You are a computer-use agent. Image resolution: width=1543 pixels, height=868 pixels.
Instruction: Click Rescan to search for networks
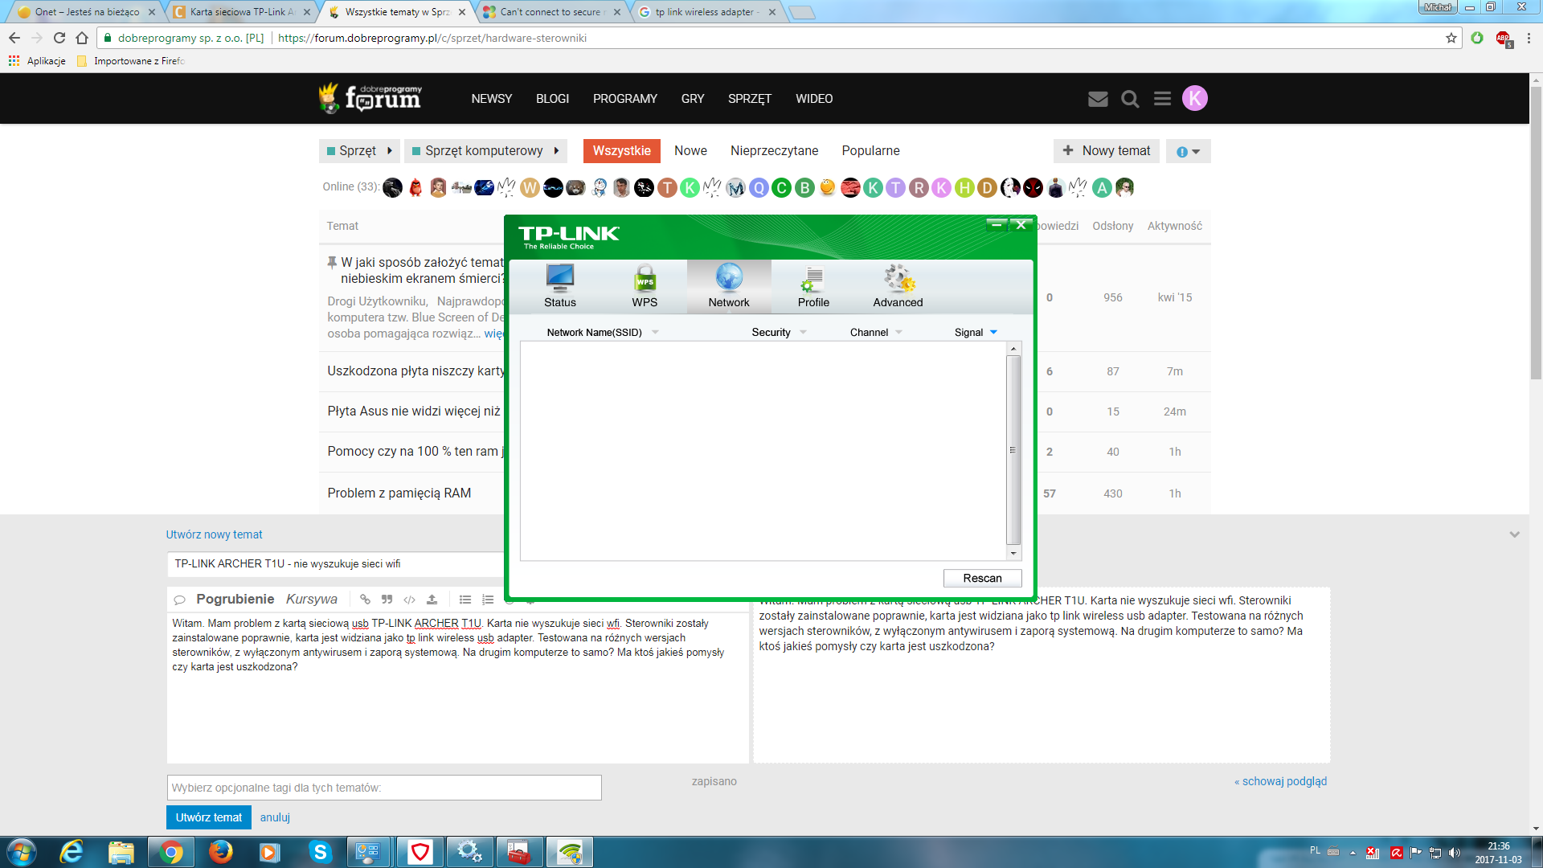[x=982, y=578]
